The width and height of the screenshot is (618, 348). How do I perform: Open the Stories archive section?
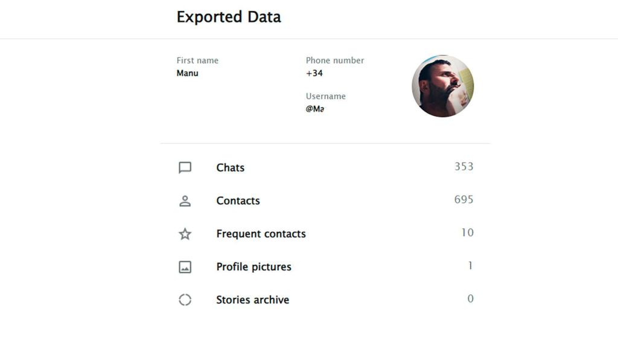click(x=252, y=300)
